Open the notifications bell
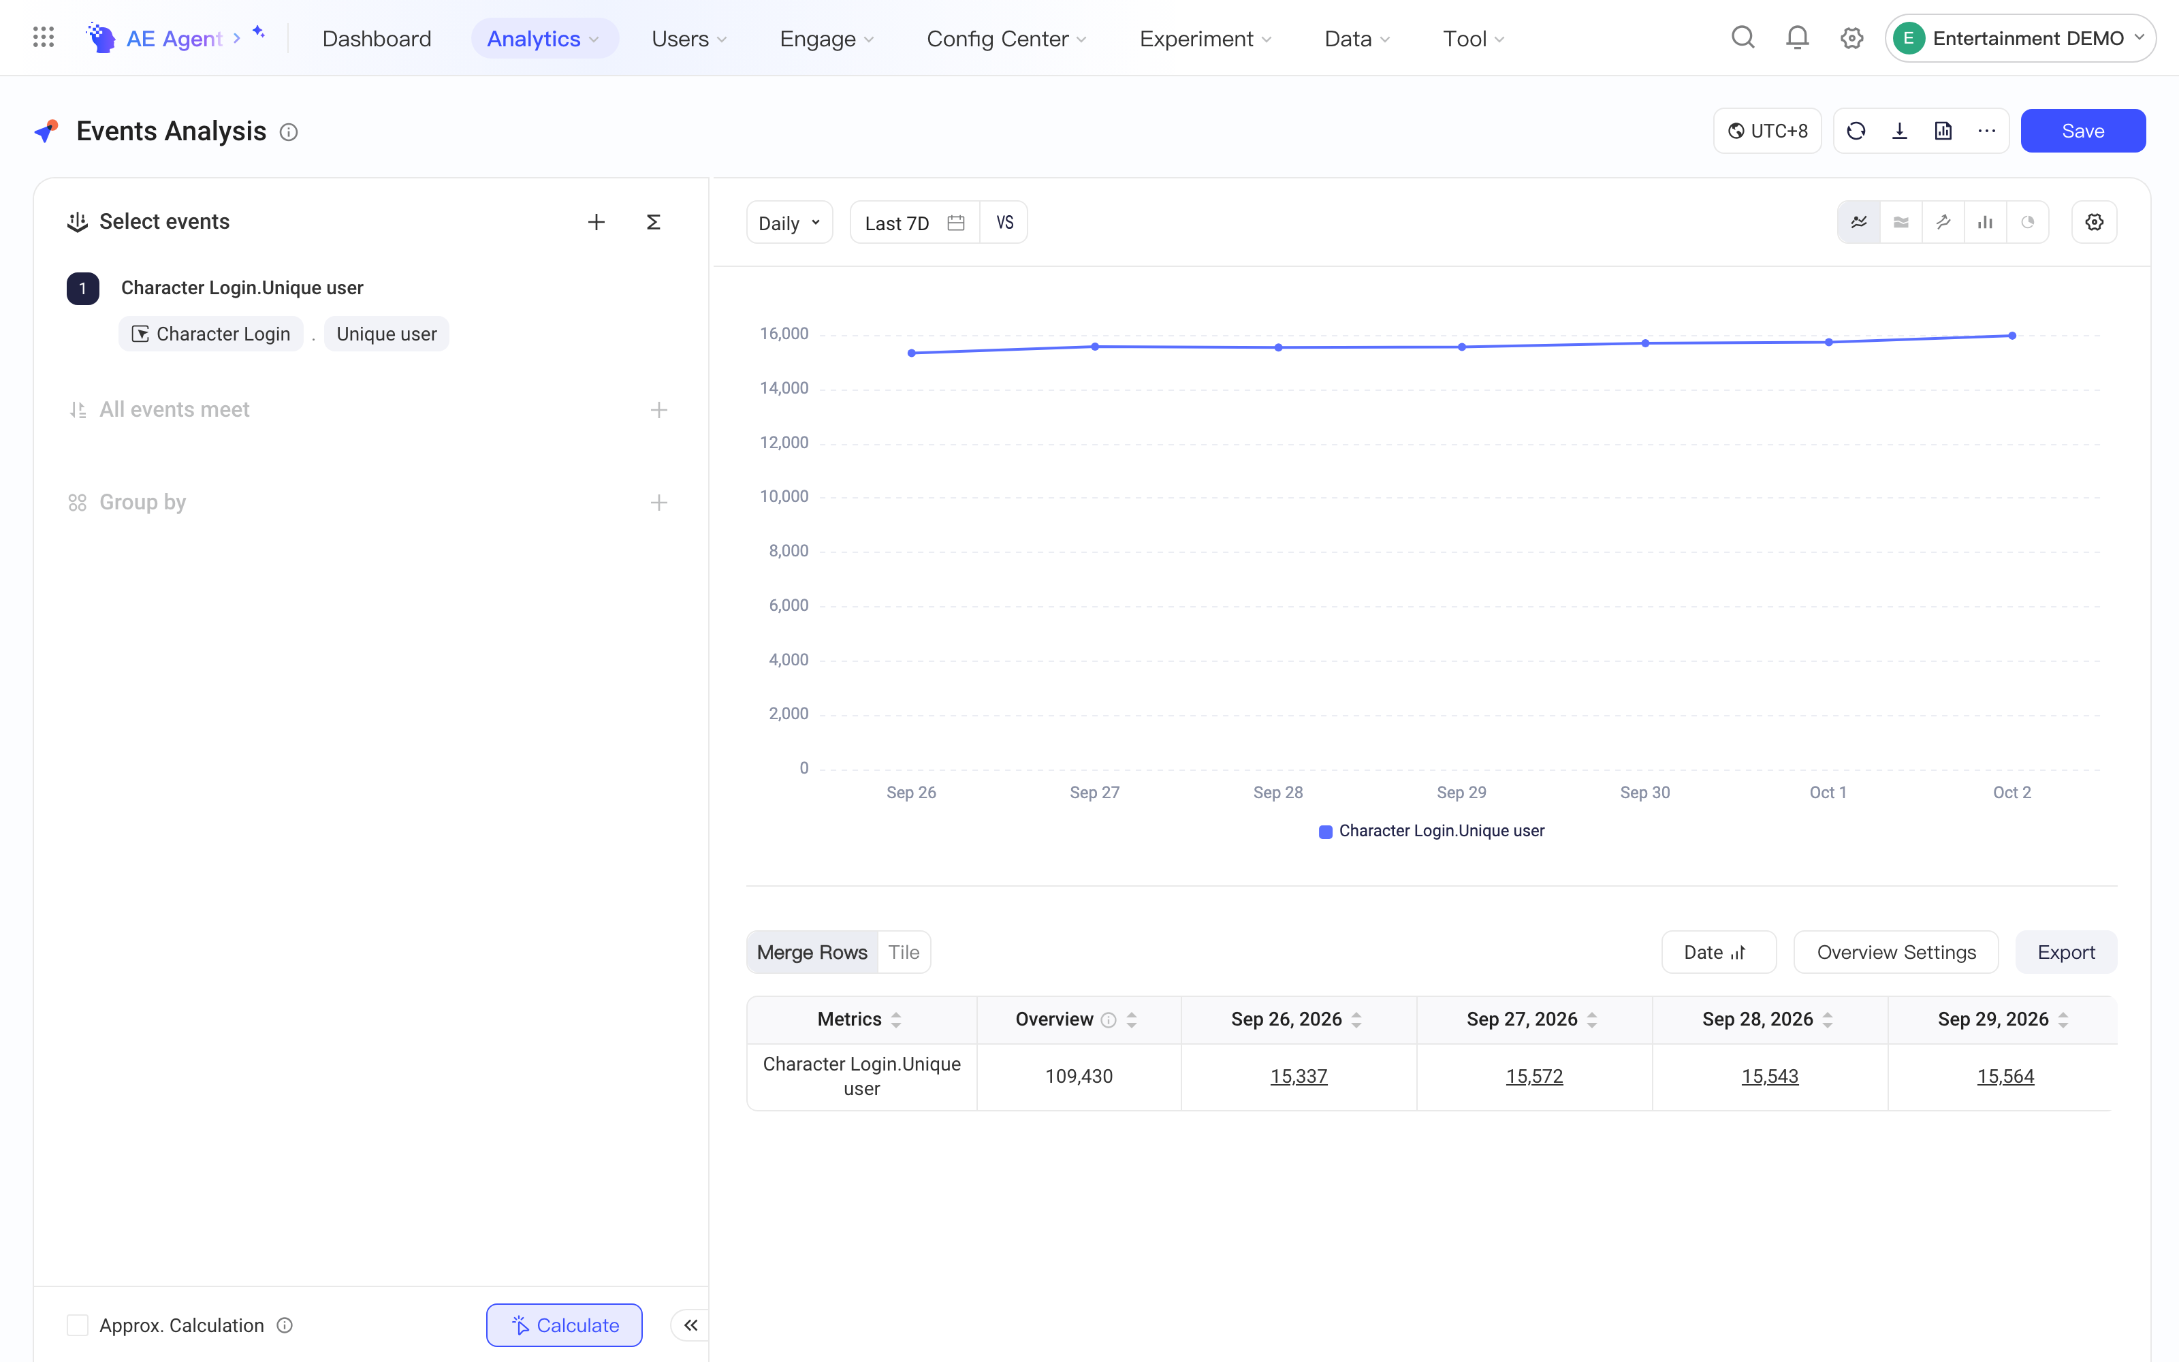2179x1362 pixels. click(1797, 38)
